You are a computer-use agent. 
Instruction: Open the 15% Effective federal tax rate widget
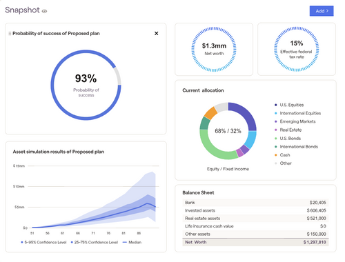(x=297, y=49)
